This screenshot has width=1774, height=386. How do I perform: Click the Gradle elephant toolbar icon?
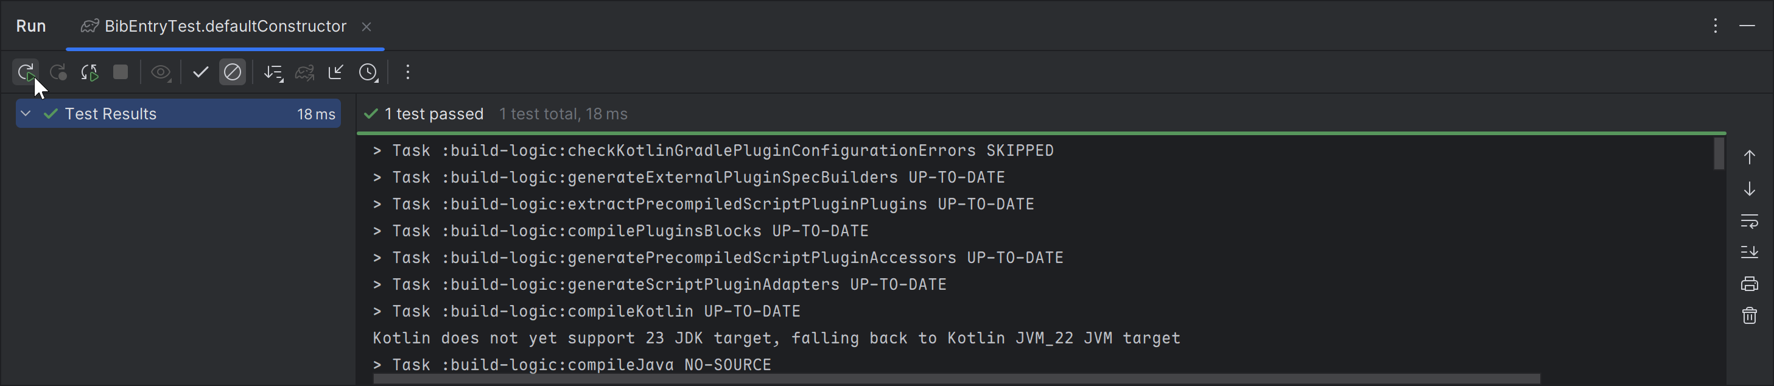[305, 72]
